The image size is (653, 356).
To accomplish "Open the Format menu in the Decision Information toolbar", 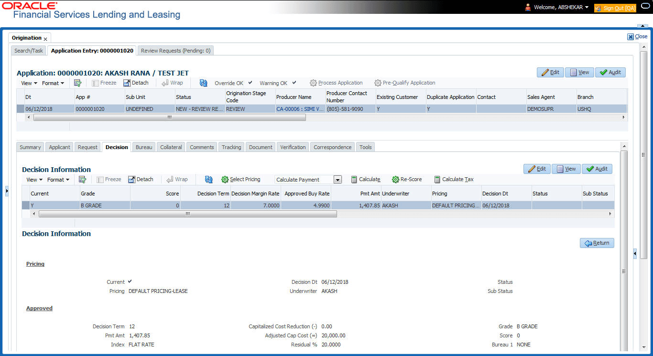I will click(x=58, y=180).
